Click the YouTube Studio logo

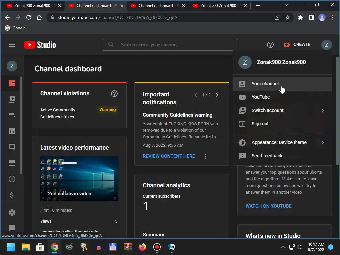40,45
